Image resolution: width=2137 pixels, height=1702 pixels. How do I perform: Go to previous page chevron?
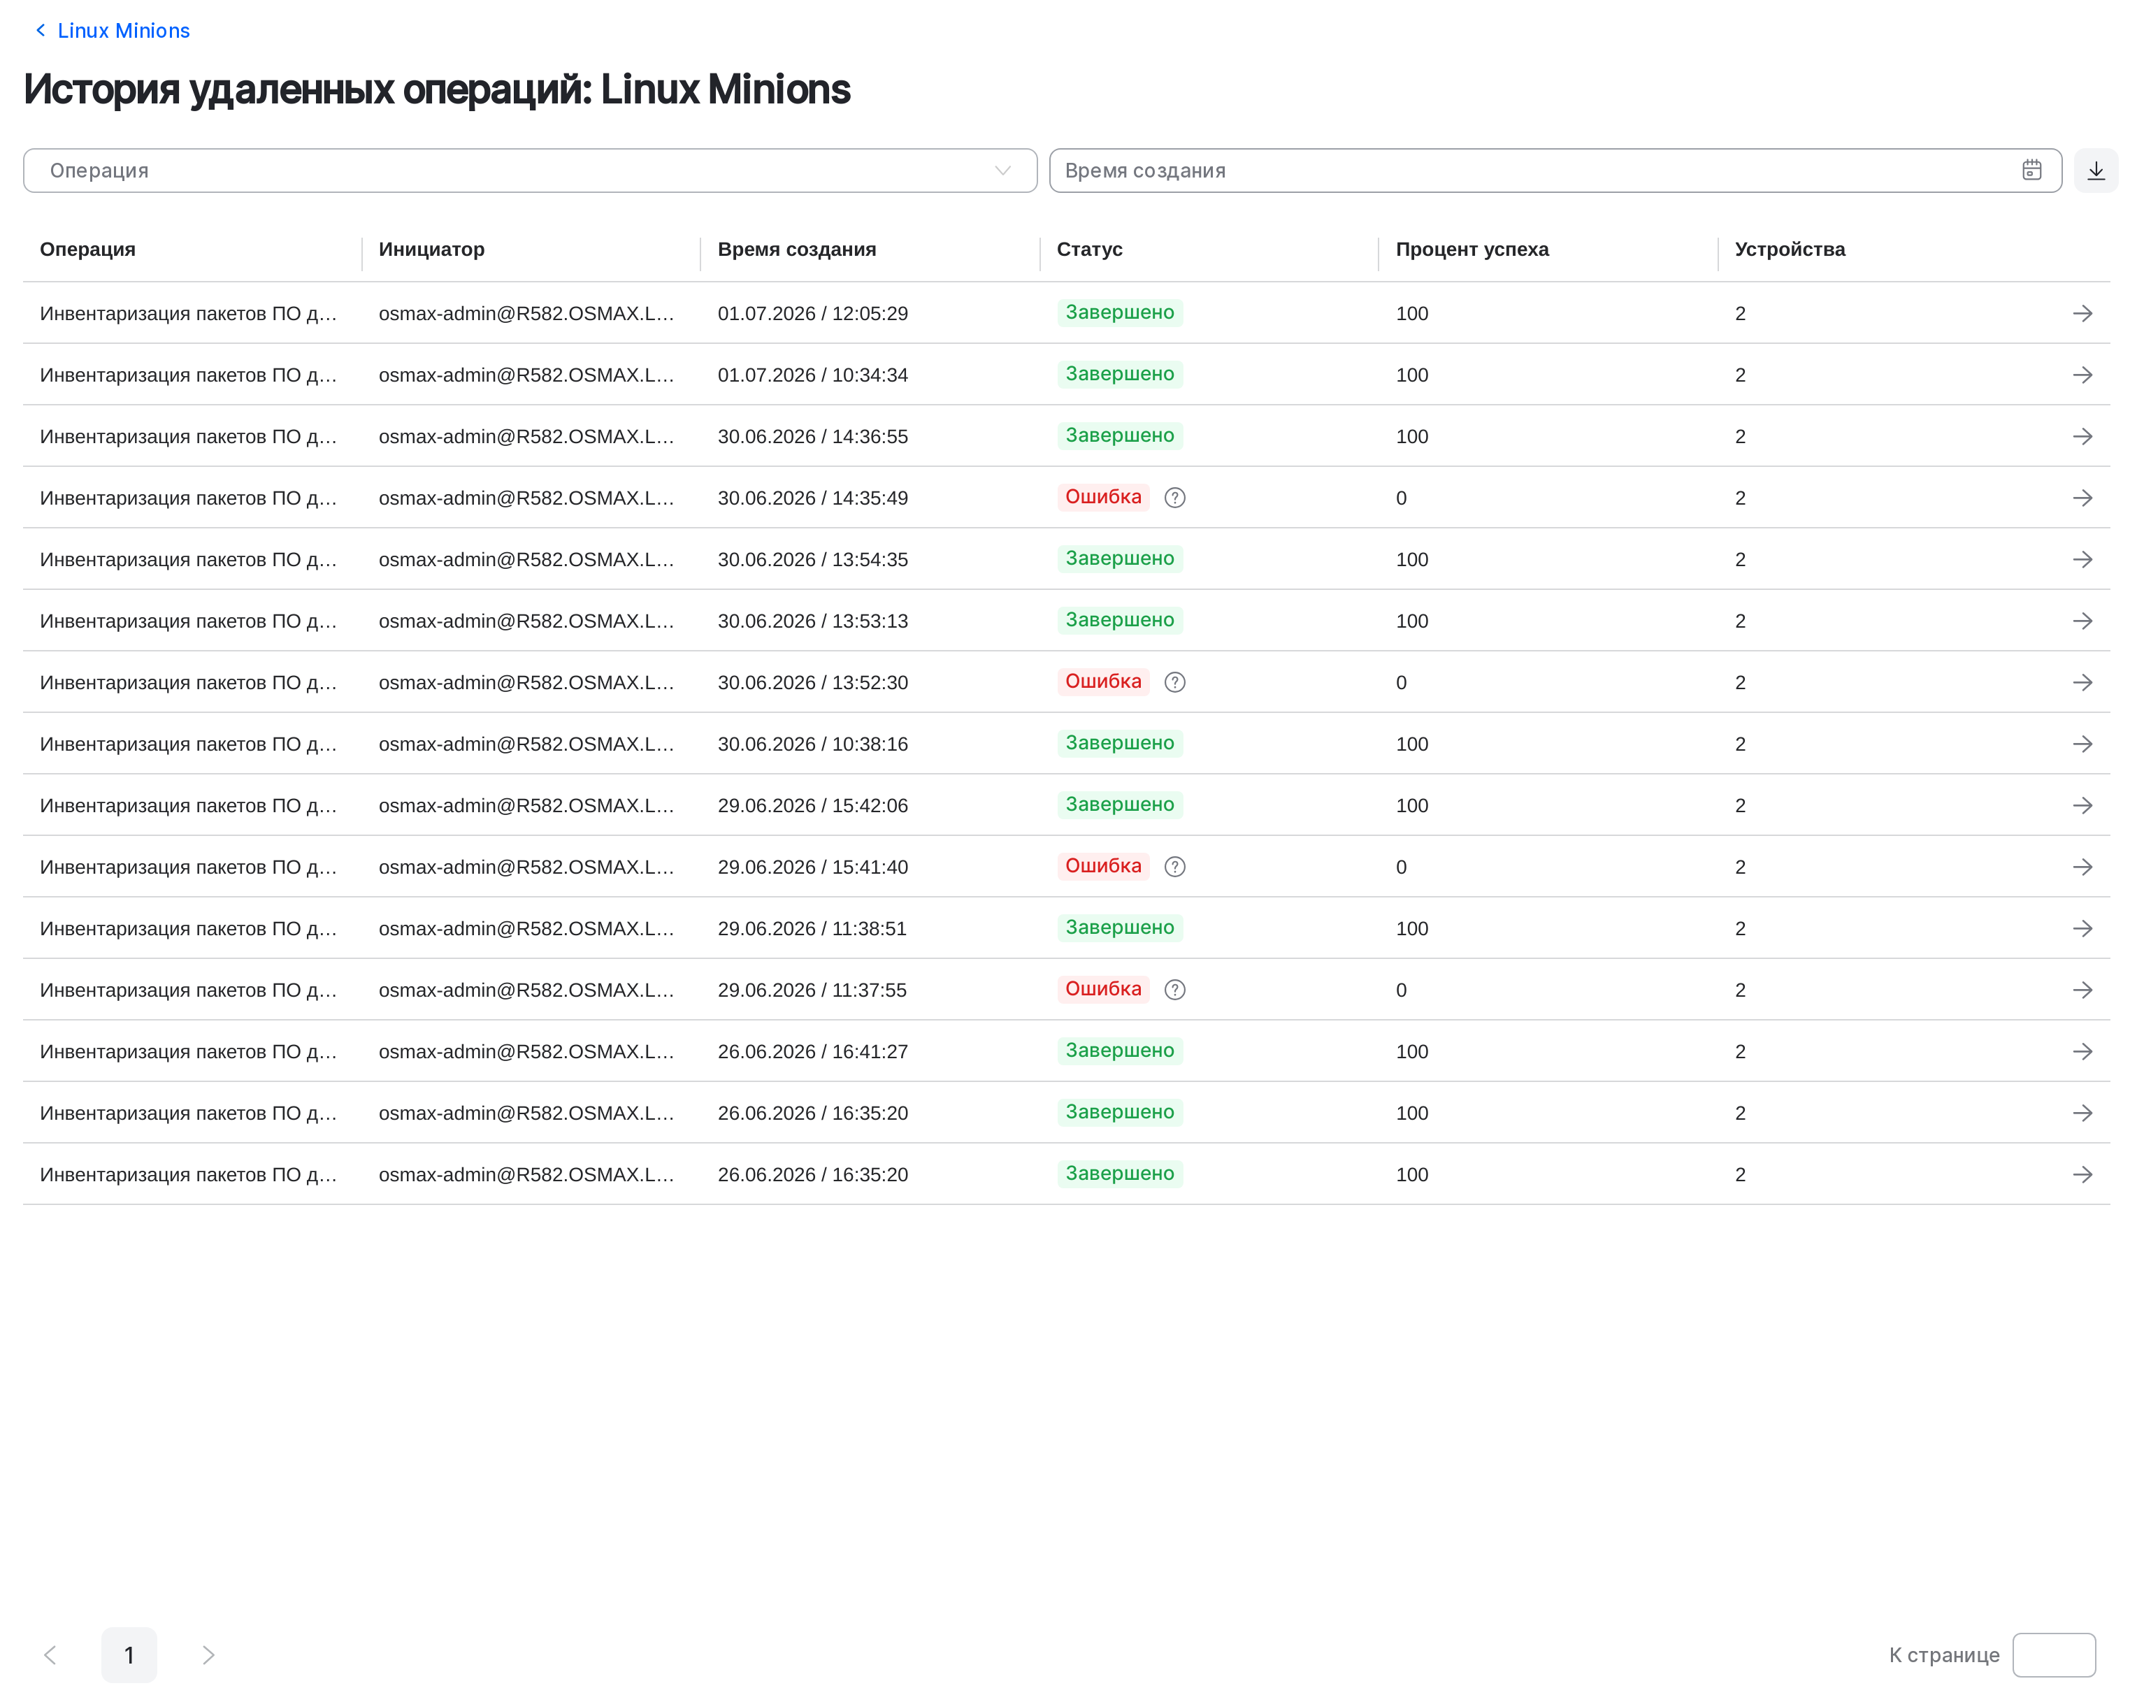(x=50, y=1654)
